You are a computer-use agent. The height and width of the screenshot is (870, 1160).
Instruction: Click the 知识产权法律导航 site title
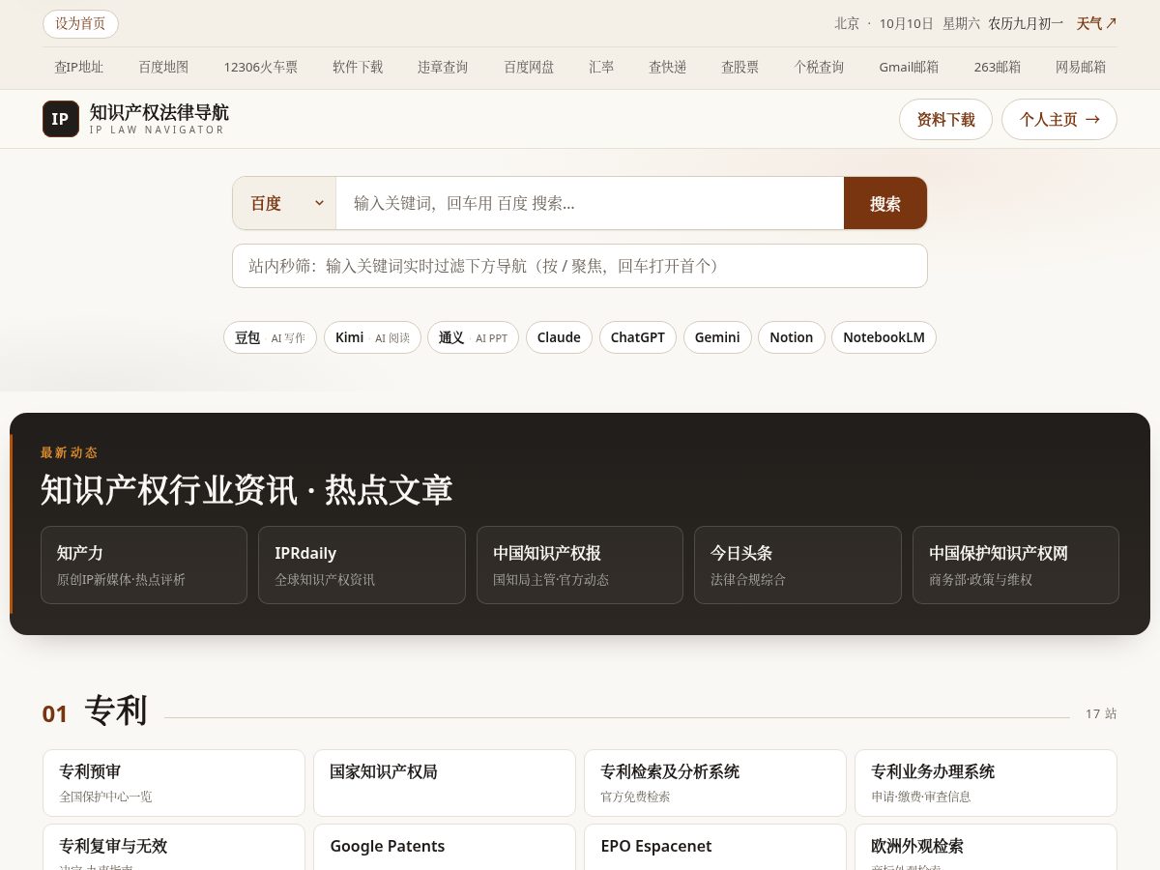click(159, 112)
